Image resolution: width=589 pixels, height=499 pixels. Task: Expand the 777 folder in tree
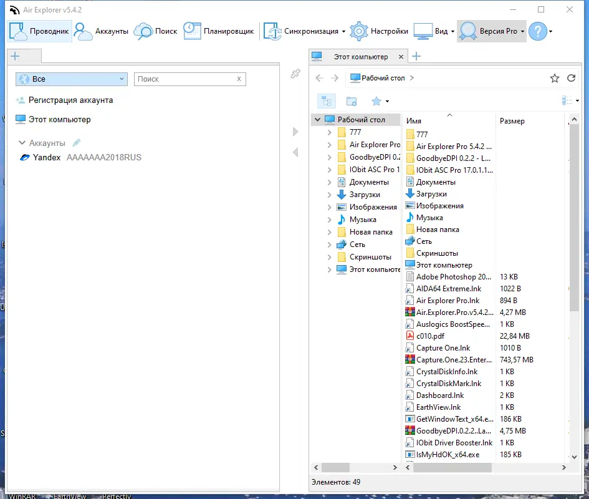click(330, 132)
